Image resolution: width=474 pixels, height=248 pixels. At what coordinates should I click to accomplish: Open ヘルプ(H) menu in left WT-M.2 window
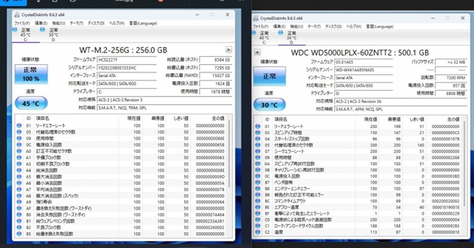pos(117,23)
